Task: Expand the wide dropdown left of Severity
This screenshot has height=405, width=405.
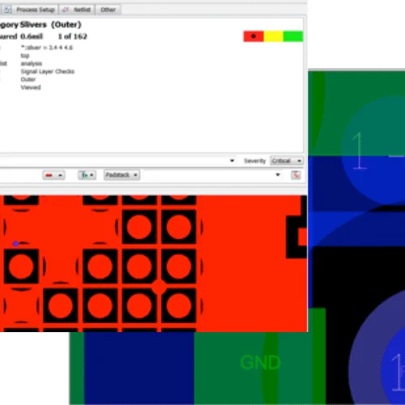Action: click(x=118, y=160)
